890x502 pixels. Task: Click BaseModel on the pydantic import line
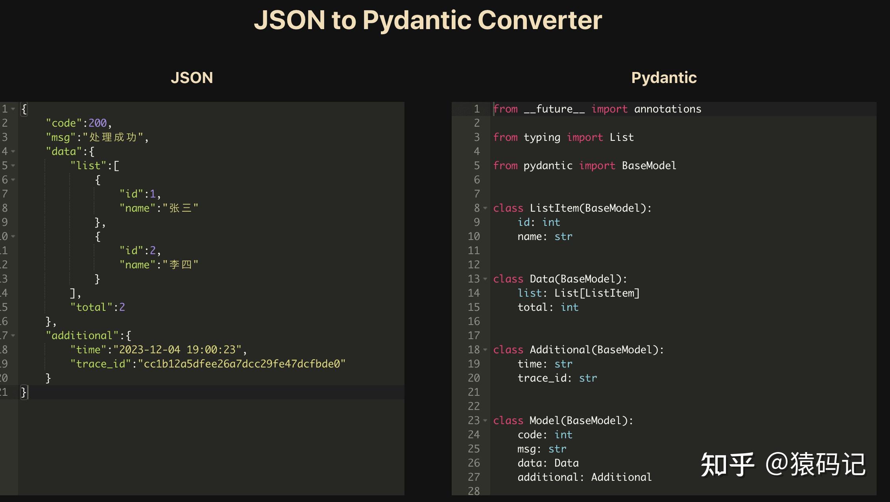pyautogui.click(x=649, y=166)
